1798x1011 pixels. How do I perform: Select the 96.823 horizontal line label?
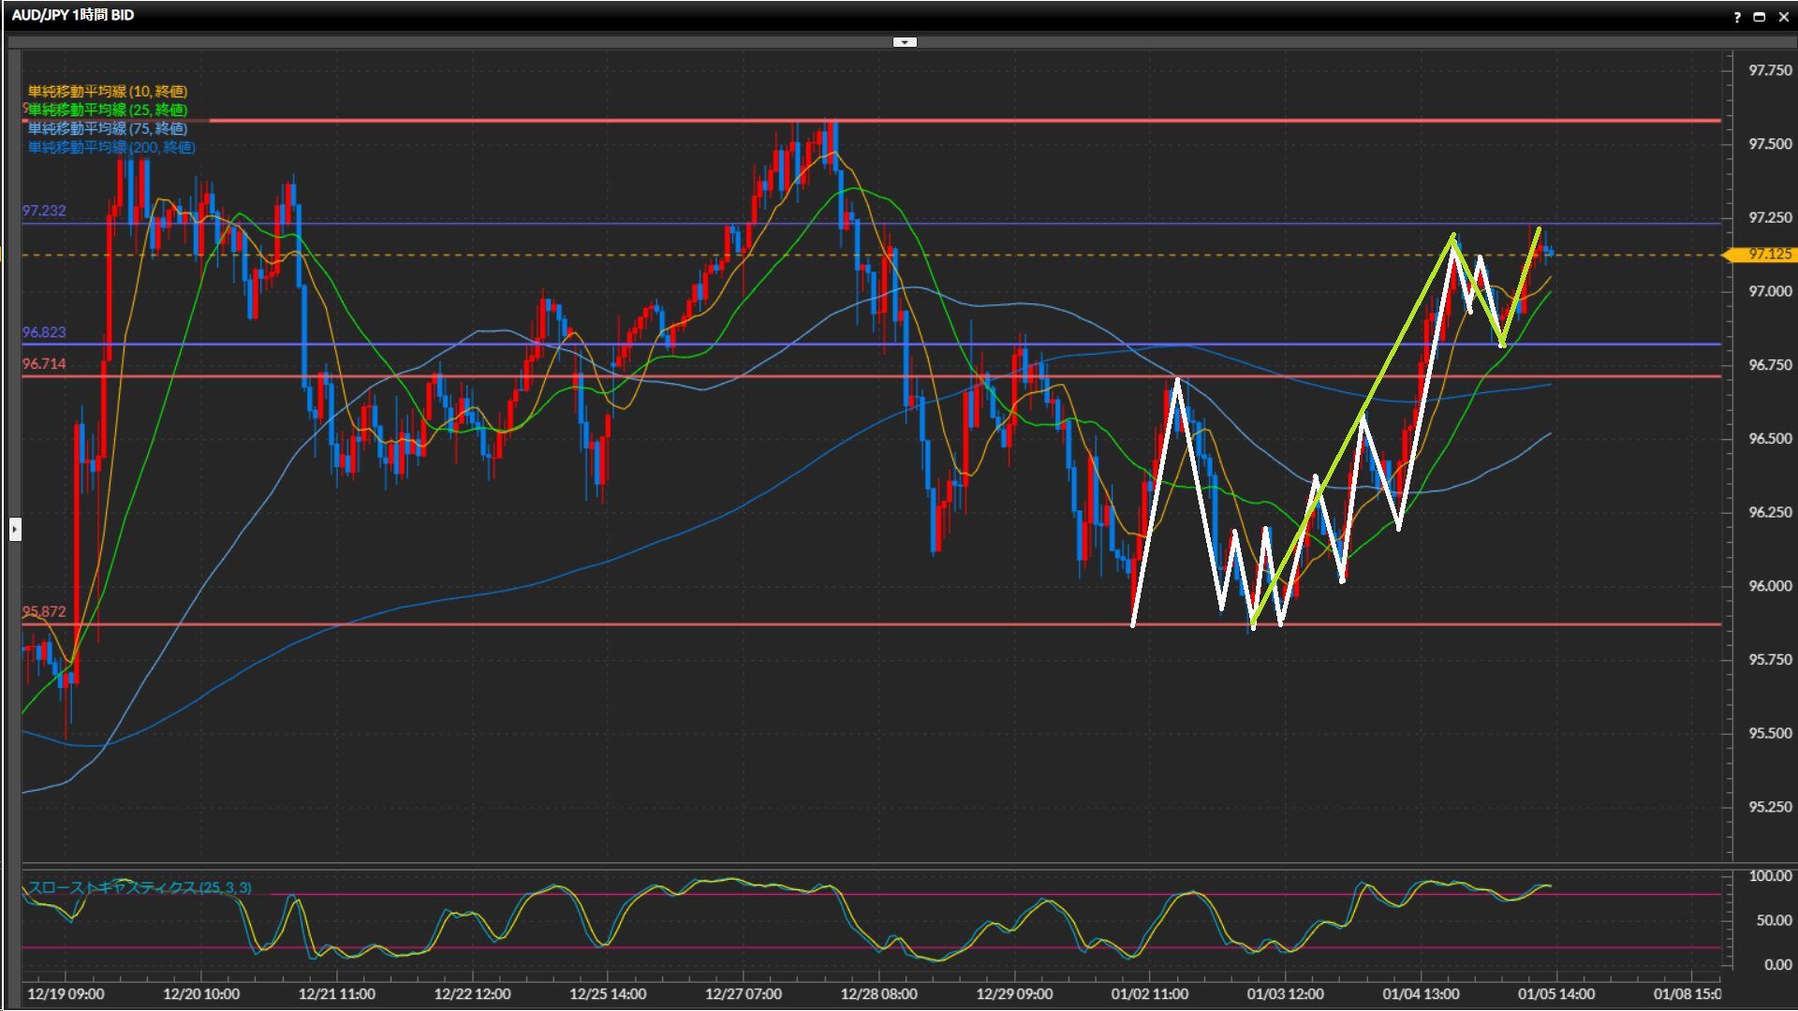click(x=44, y=332)
